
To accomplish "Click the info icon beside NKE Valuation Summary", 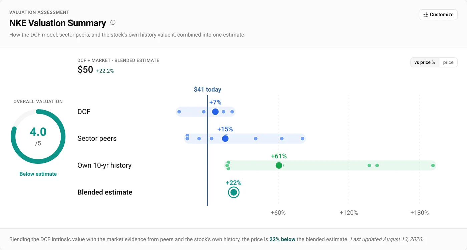I will click(113, 23).
